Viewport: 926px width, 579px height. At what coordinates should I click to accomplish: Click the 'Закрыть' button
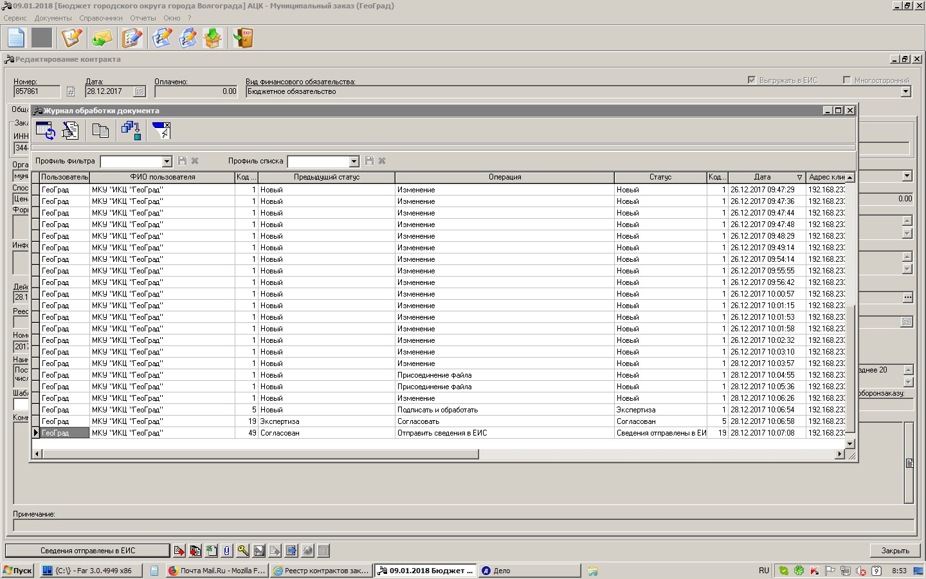click(x=895, y=551)
